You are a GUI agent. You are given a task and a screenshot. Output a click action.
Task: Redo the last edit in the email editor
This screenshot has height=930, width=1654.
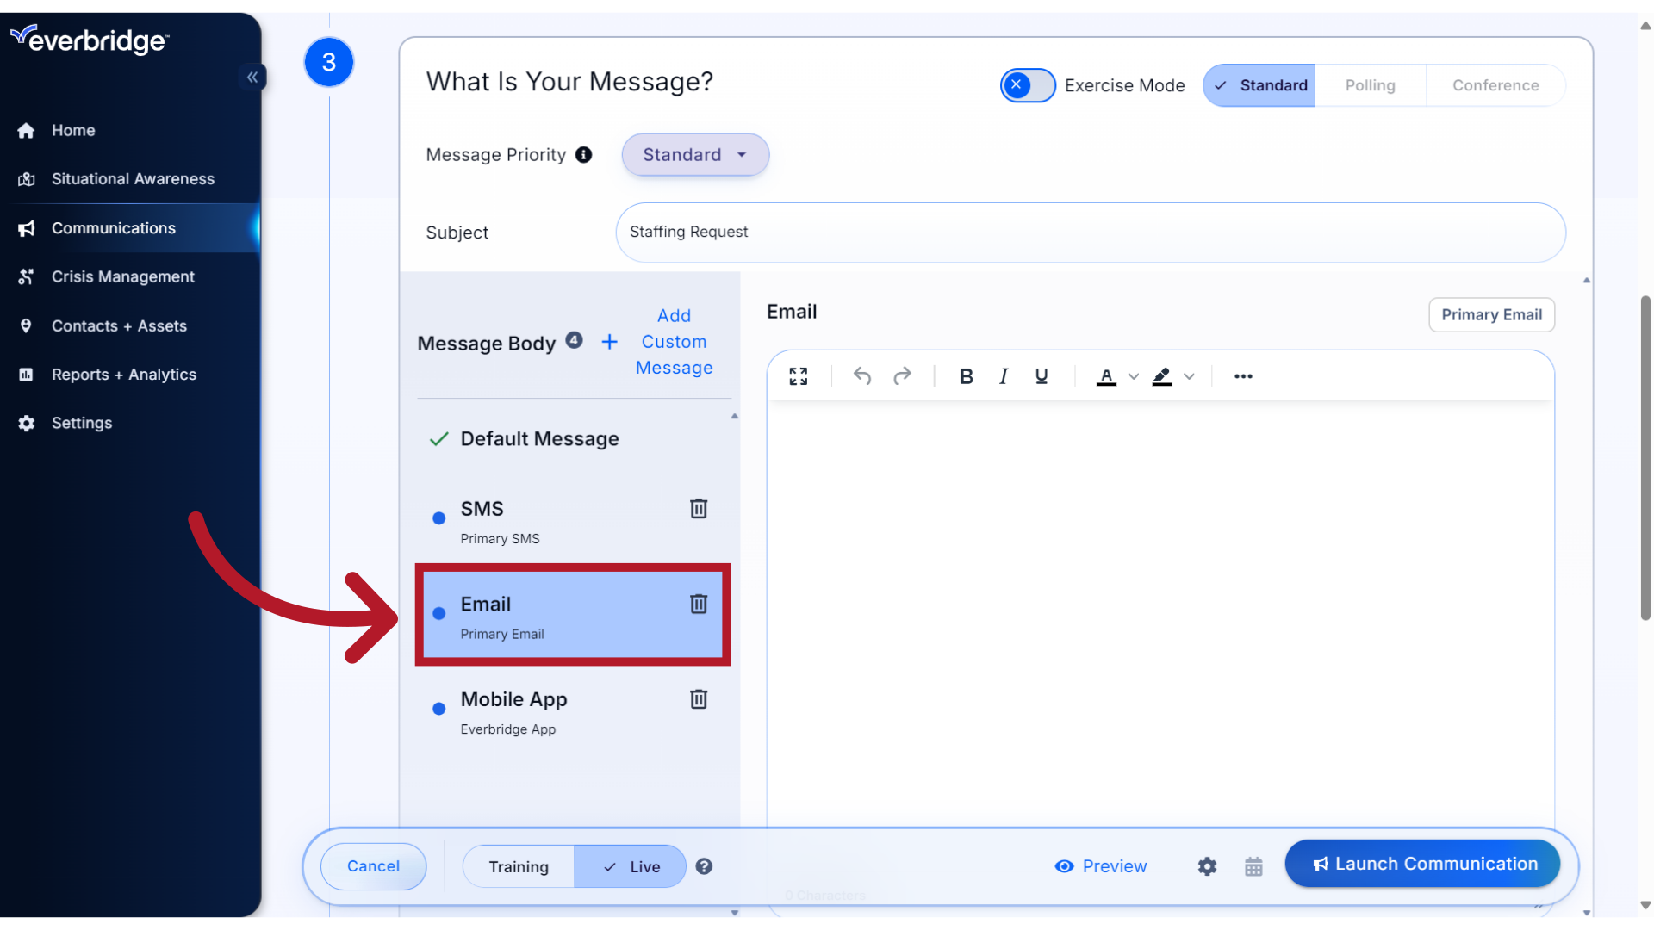902,376
